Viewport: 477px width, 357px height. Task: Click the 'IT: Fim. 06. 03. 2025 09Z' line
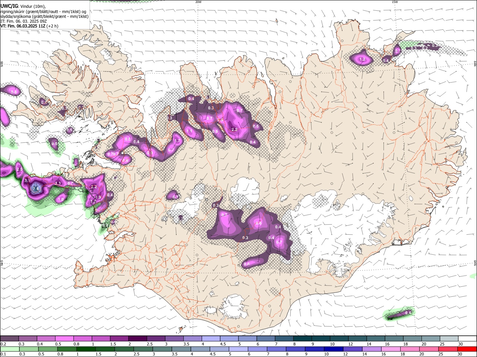(x=23, y=22)
